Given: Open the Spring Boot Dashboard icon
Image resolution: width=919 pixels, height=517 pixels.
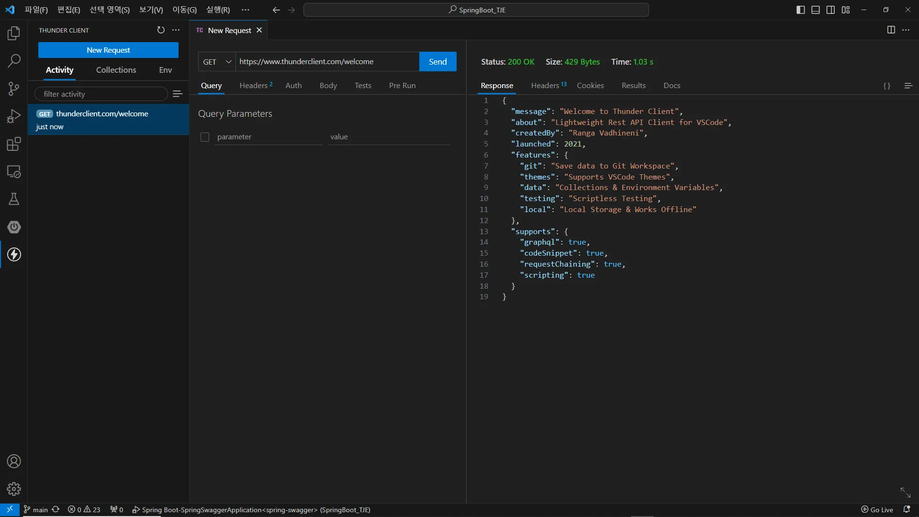Looking at the screenshot, I should 14,227.
